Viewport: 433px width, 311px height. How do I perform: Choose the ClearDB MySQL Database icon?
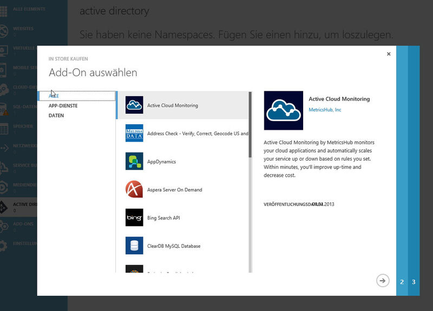coord(134,246)
